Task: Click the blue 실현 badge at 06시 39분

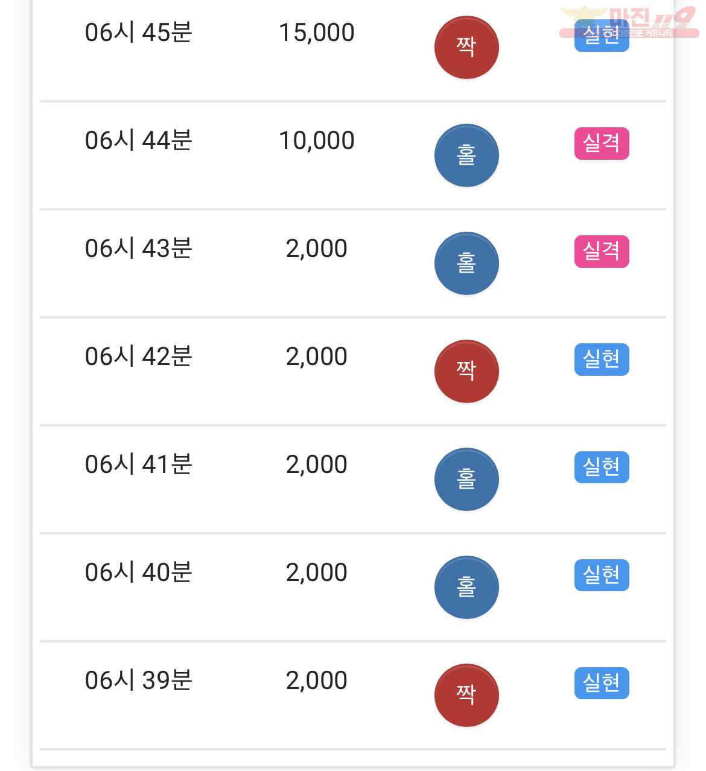Action: pyautogui.click(x=602, y=684)
